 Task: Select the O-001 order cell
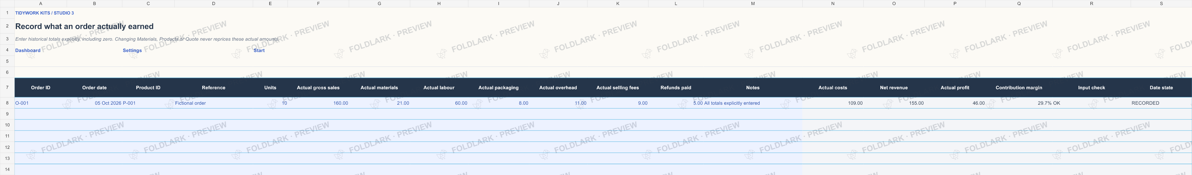[x=41, y=103]
